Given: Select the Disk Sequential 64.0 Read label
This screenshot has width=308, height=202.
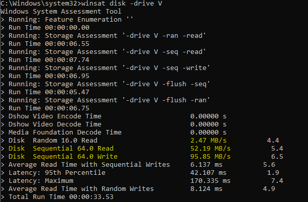Looking at the screenshot, I should (x=61, y=148).
